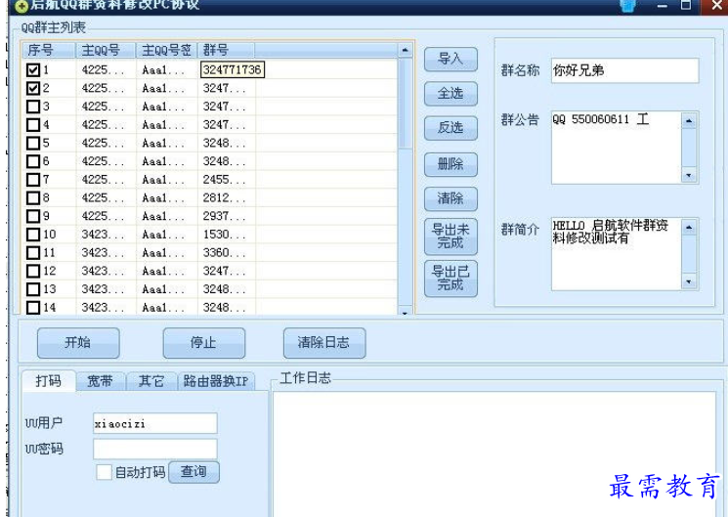Click the 主QQ号 column header
This screenshot has width=728, height=517.
(106, 50)
